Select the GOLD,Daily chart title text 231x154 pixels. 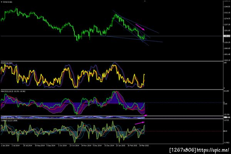(8, 2)
